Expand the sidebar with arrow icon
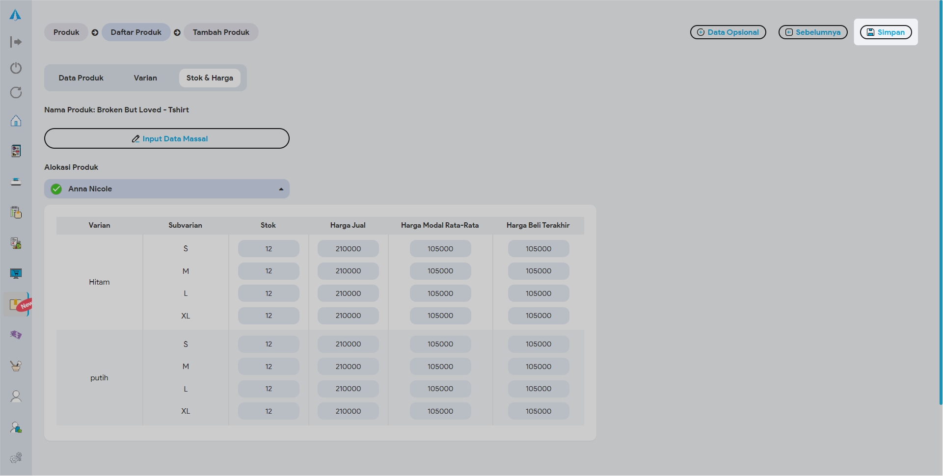943x476 pixels. coord(16,42)
